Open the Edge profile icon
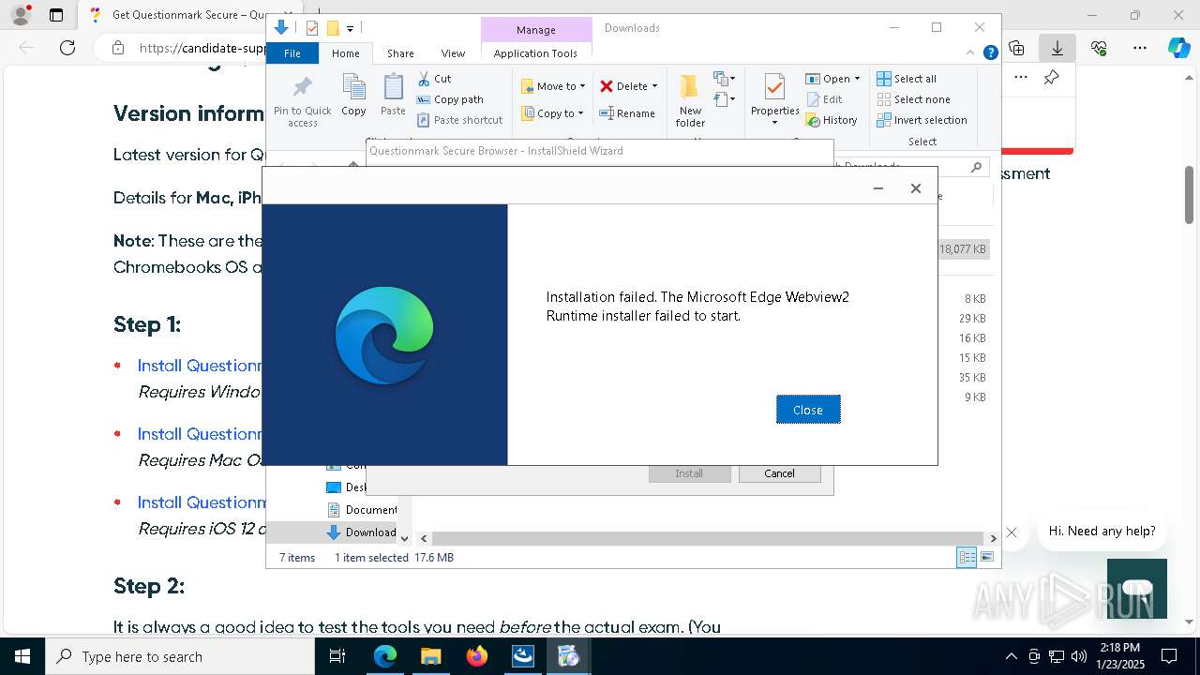The height and width of the screenshot is (675, 1200). tap(20, 15)
